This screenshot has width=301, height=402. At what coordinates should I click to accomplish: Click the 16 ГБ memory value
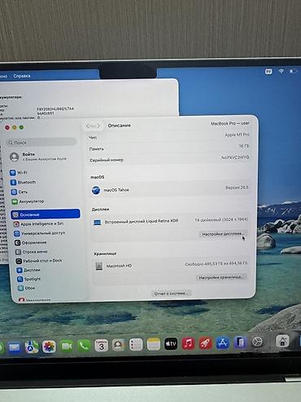pyautogui.click(x=244, y=146)
